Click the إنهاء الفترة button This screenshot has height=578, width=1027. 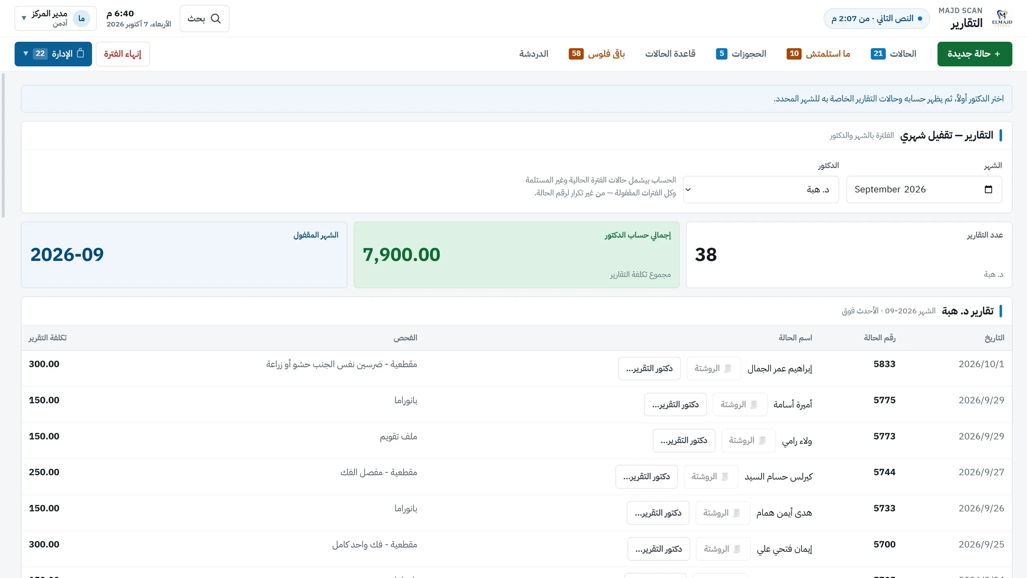[123, 54]
